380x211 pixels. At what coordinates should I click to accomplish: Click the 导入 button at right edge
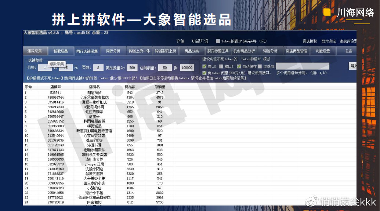click(352, 66)
